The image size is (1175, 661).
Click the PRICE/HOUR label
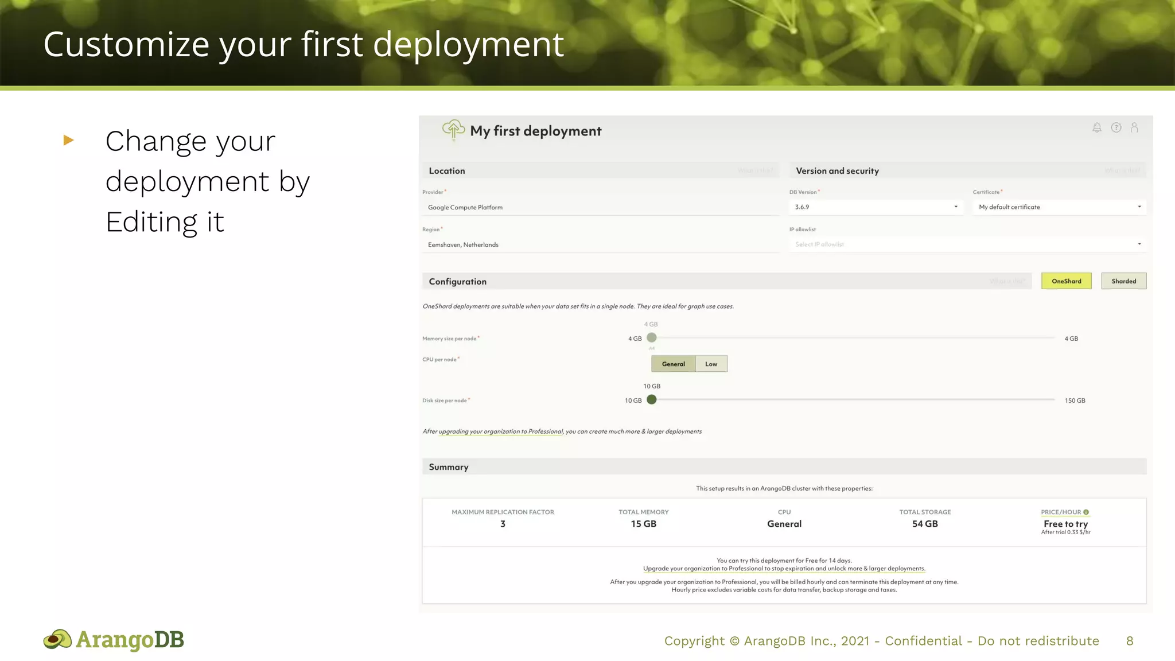(1061, 512)
